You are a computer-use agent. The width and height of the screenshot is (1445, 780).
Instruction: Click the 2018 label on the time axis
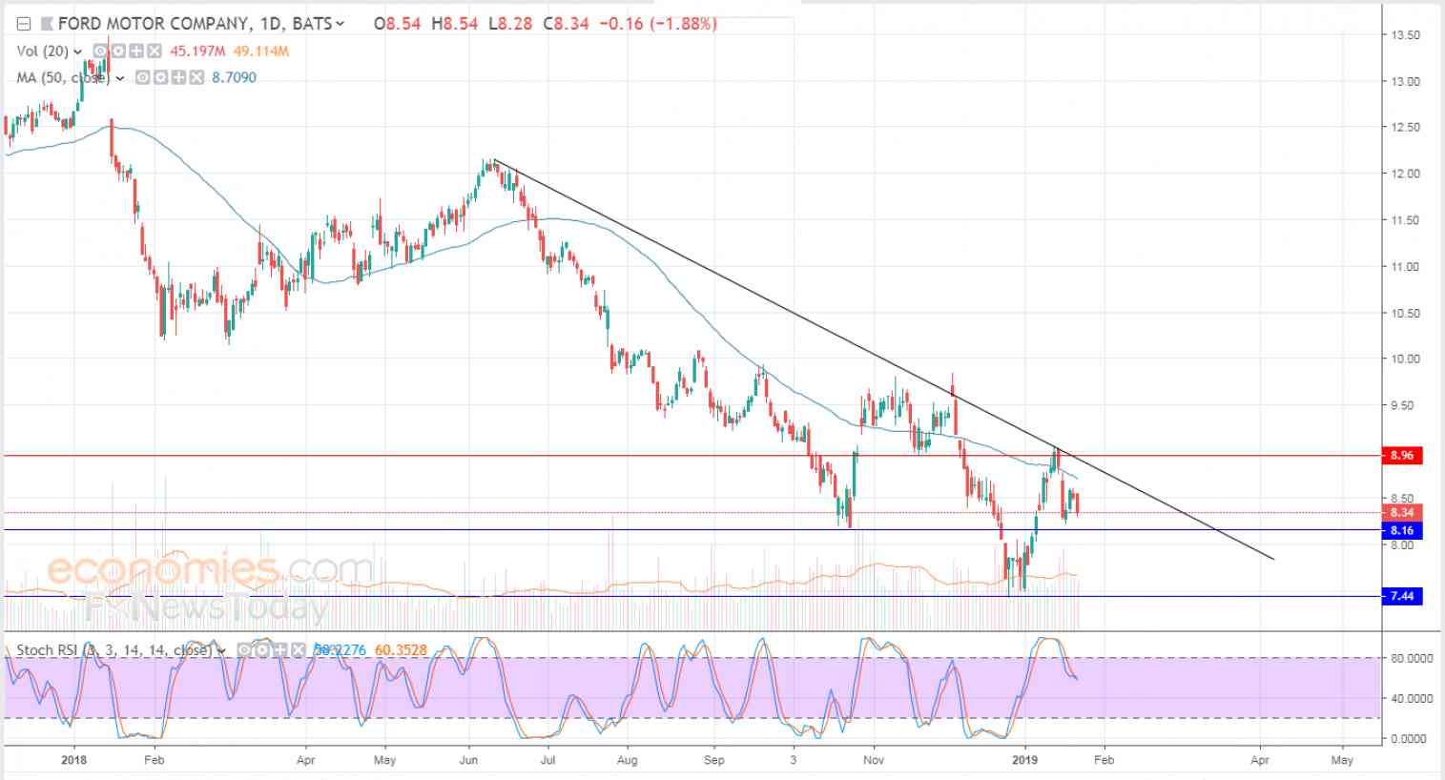(x=73, y=761)
